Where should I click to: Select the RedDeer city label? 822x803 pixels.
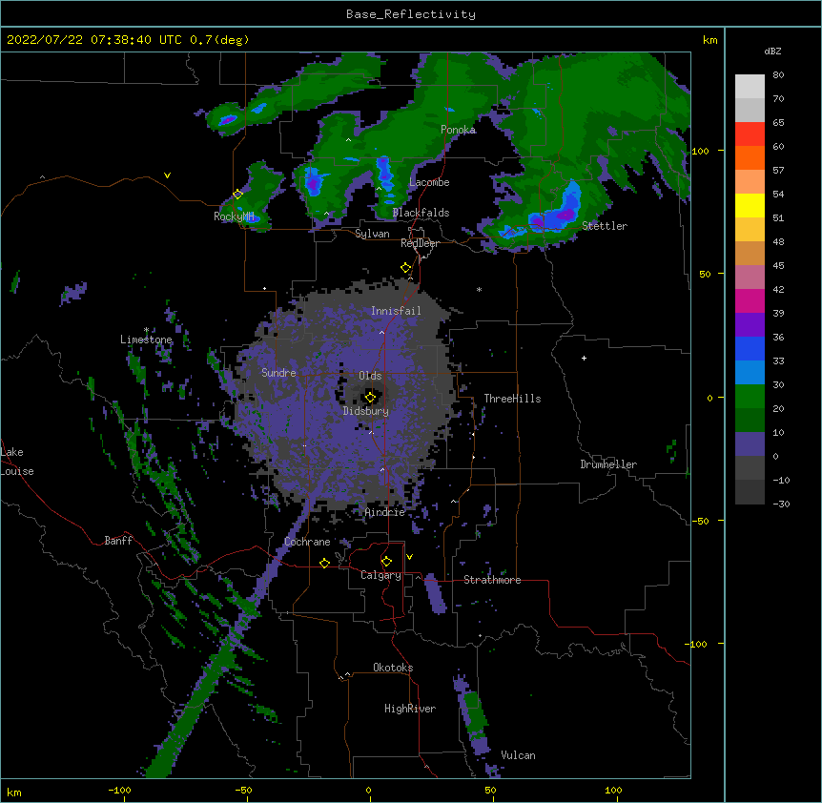coord(420,243)
